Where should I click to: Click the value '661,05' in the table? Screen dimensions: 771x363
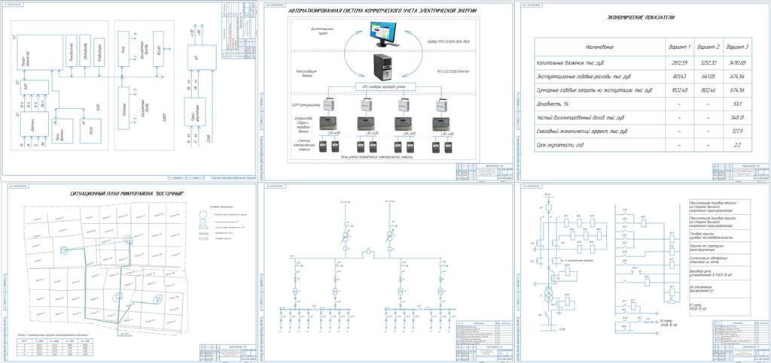(709, 77)
